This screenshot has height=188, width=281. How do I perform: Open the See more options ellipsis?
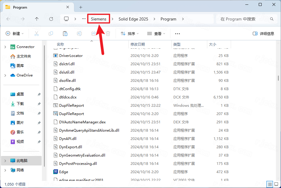pos(178,34)
